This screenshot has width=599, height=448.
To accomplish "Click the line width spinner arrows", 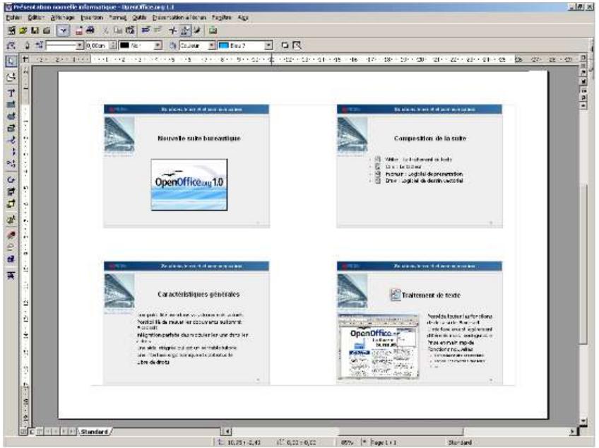I will point(113,45).
